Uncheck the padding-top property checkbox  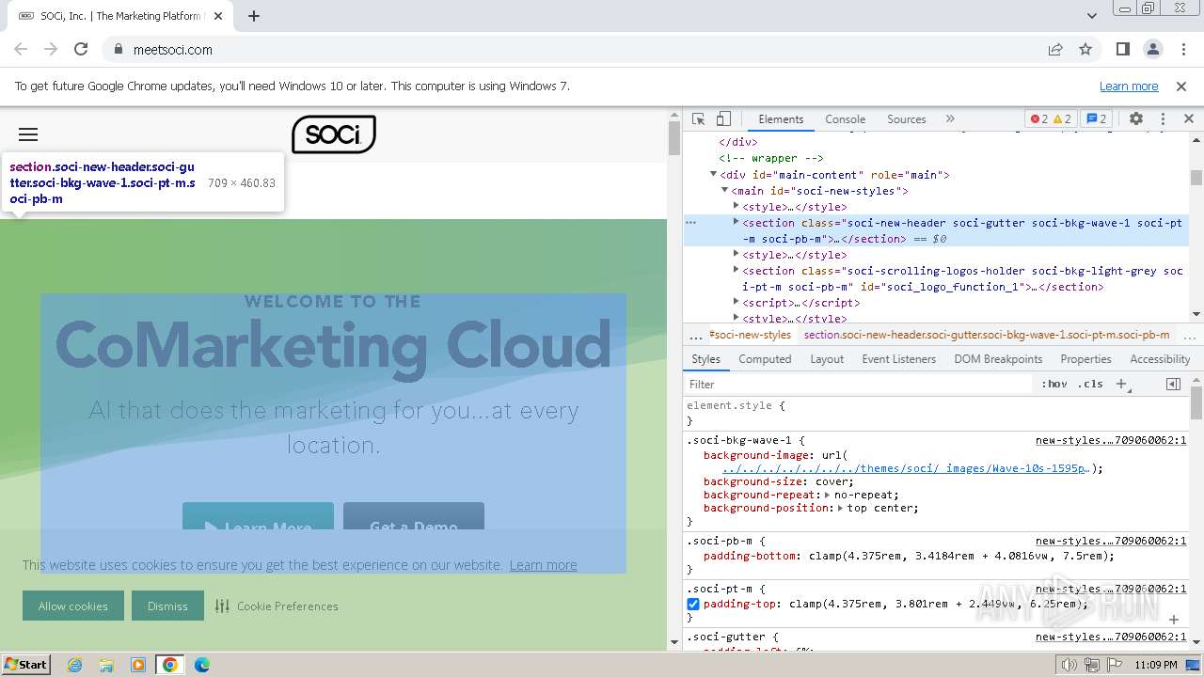coord(693,605)
